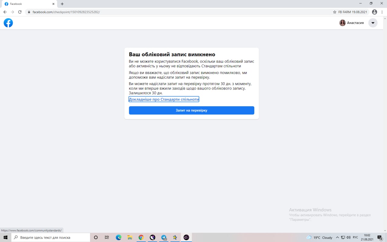
Task: Click the 19°C Cloudy weather widget
Action: coord(319,237)
